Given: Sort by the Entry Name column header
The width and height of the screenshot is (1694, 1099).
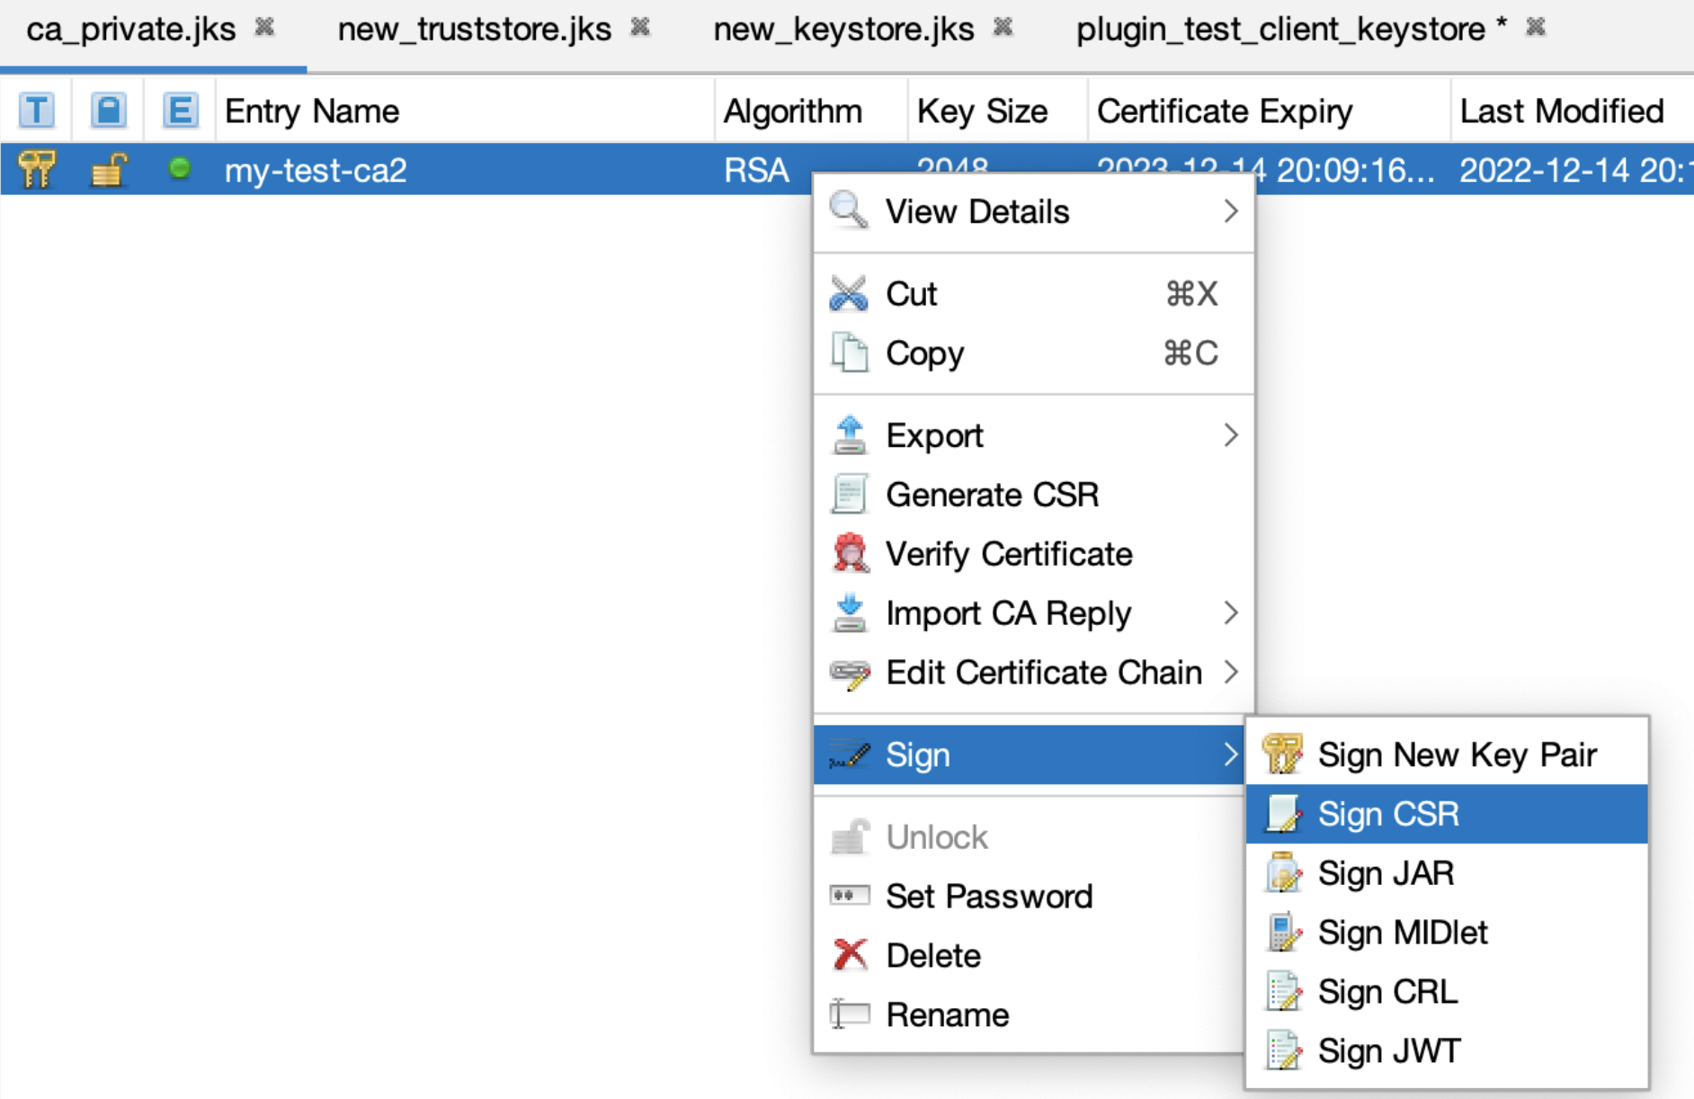Looking at the screenshot, I should pyautogui.click(x=312, y=112).
